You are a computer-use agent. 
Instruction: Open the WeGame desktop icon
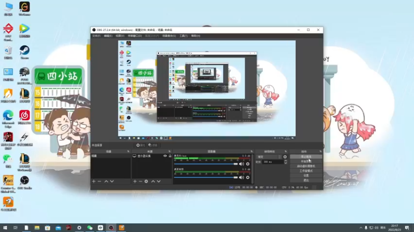(x=24, y=8)
